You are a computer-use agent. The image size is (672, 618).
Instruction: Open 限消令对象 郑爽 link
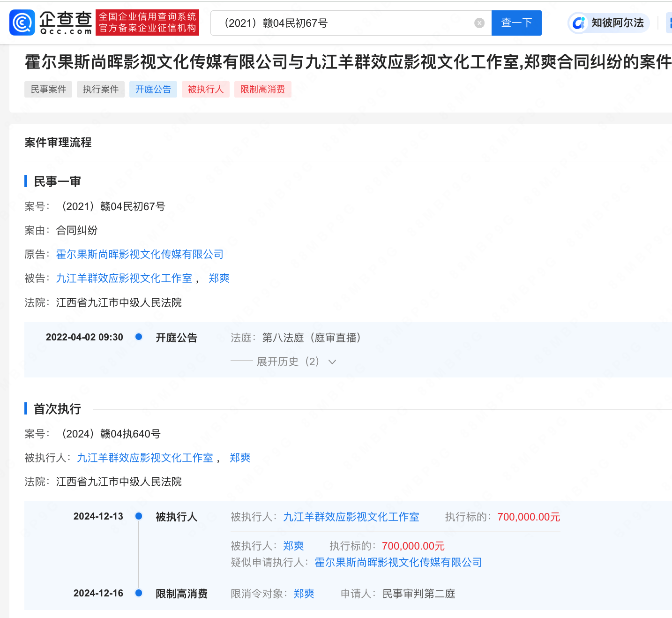click(304, 594)
